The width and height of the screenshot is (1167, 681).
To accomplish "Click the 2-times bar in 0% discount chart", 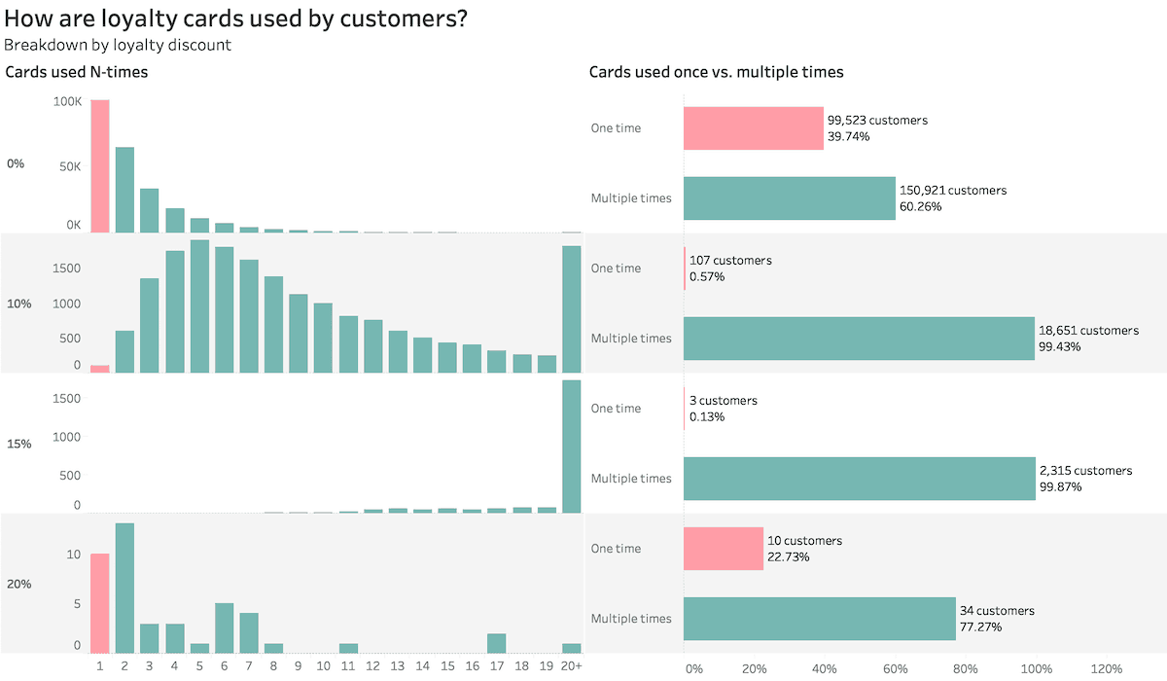I will [124, 191].
